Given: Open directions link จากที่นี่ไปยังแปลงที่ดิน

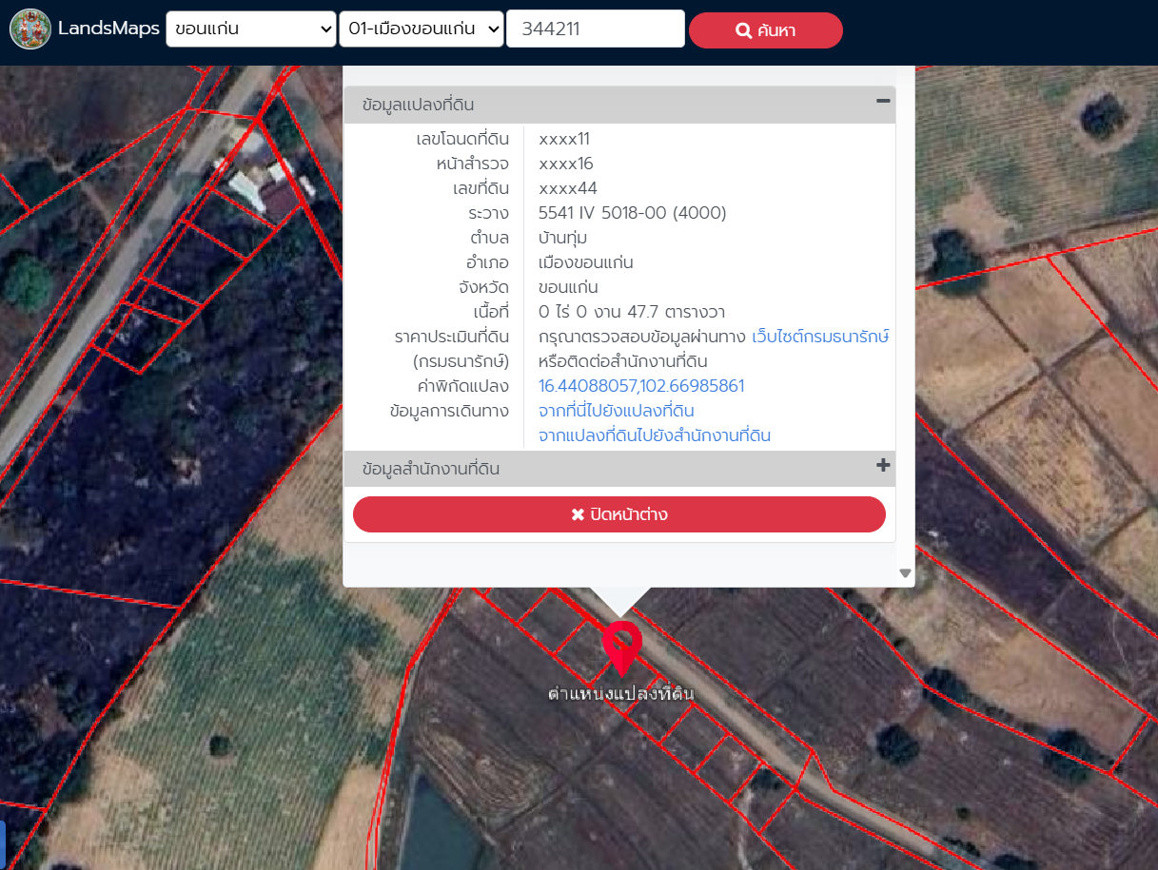Looking at the screenshot, I should click(x=616, y=411).
